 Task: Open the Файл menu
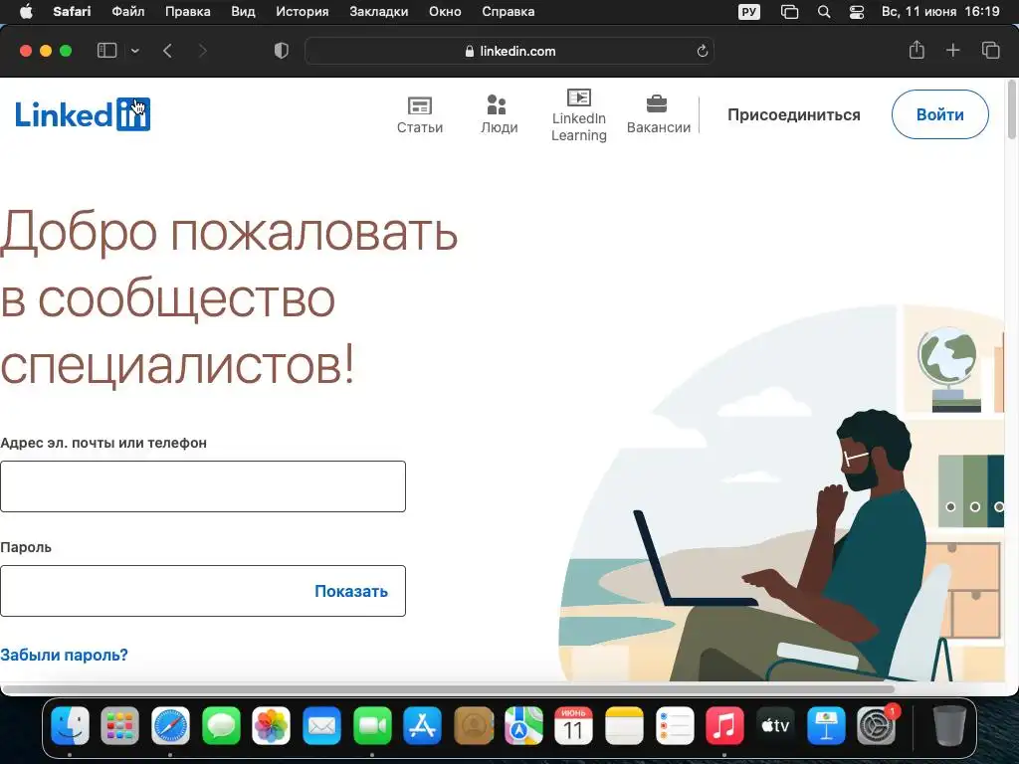[128, 12]
